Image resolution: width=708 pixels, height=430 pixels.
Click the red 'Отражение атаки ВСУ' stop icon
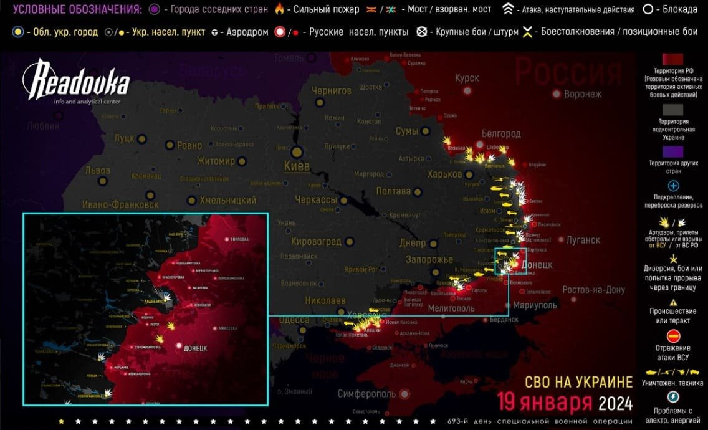(x=673, y=336)
